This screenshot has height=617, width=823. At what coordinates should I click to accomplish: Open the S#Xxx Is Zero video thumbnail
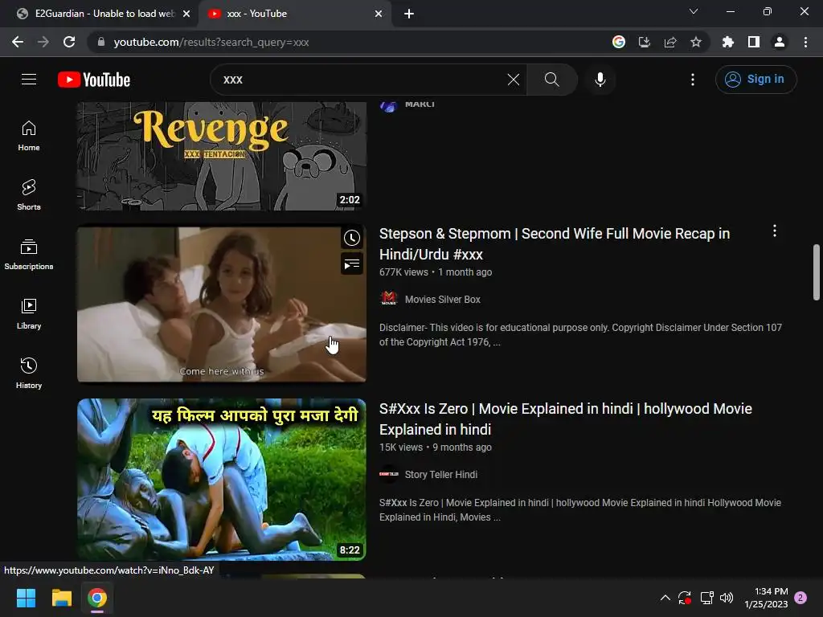222,480
